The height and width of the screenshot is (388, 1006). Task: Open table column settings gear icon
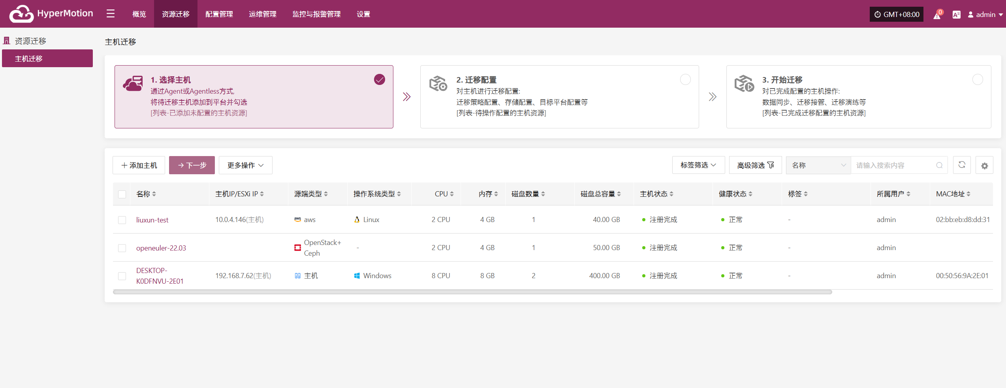pos(984,166)
